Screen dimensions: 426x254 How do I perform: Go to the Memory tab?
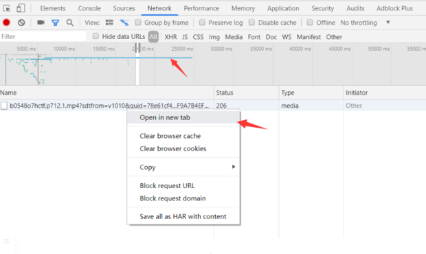243,8
